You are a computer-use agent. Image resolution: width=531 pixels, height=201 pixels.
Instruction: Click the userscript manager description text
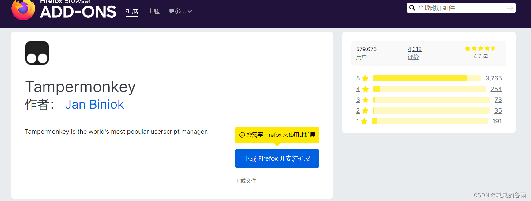(116, 132)
